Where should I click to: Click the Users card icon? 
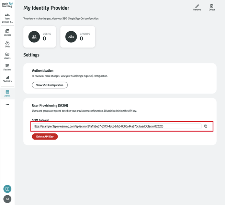point(34,37)
